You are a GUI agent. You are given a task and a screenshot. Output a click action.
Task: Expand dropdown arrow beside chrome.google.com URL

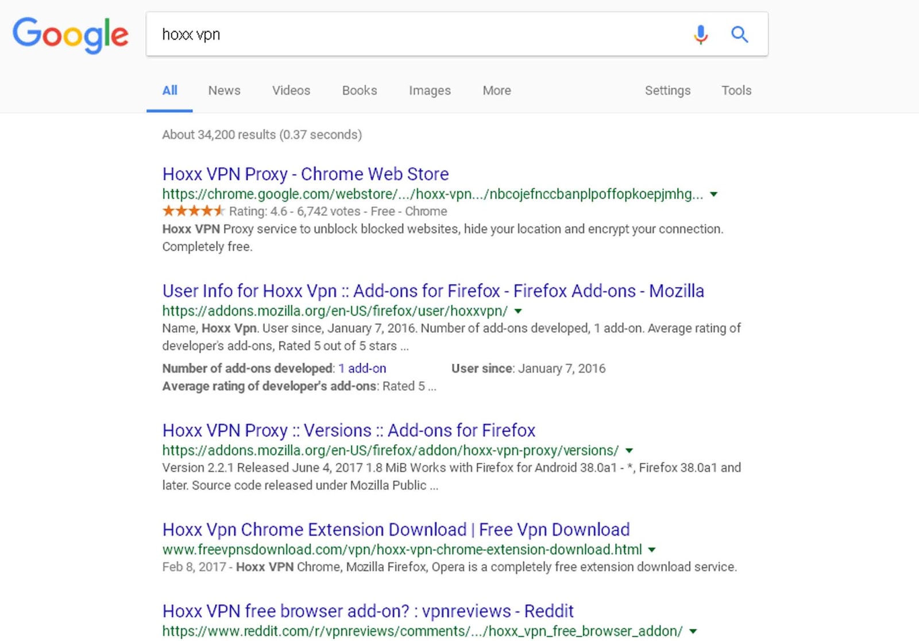click(713, 195)
